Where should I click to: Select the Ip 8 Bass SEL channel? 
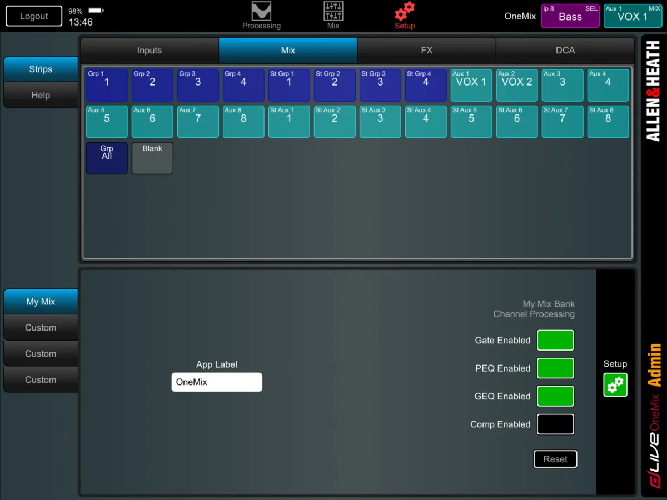(x=570, y=16)
